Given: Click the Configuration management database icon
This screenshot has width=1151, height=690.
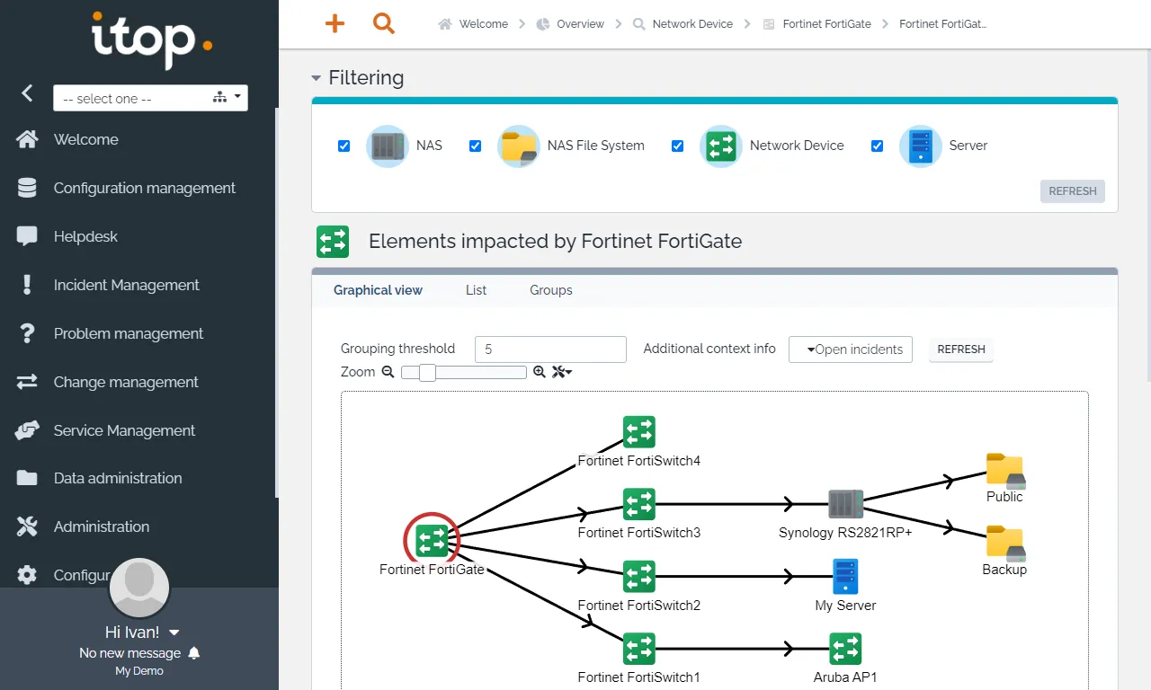Looking at the screenshot, I should [x=27, y=188].
